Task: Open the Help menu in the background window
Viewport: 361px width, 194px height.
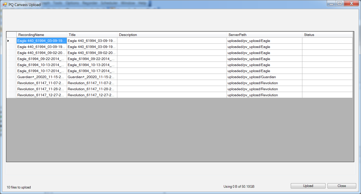Action: tap(142, 3)
